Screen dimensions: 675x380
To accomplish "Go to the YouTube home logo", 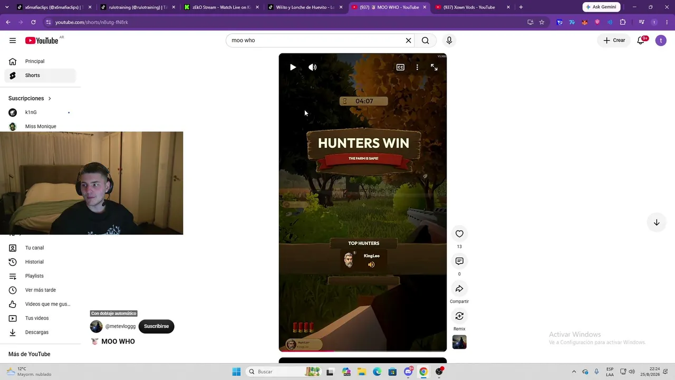I will click(x=42, y=41).
